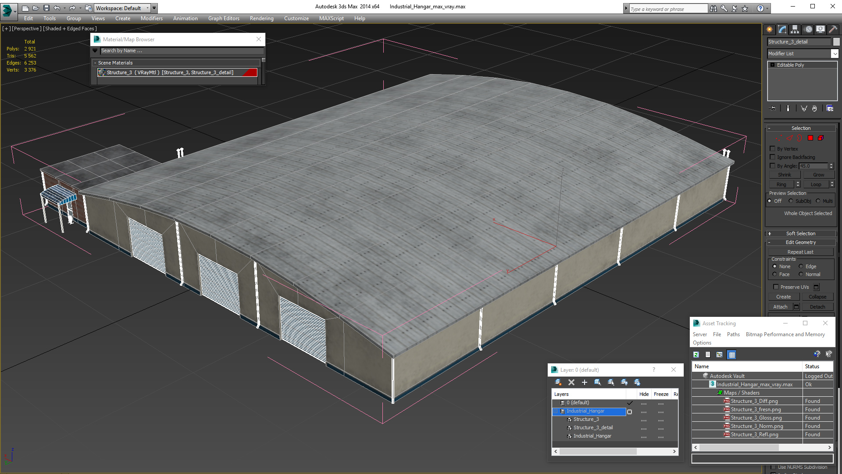The image size is (842, 474).
Task: Select Normal constraint radio button
Action: [x=801, y=274]
